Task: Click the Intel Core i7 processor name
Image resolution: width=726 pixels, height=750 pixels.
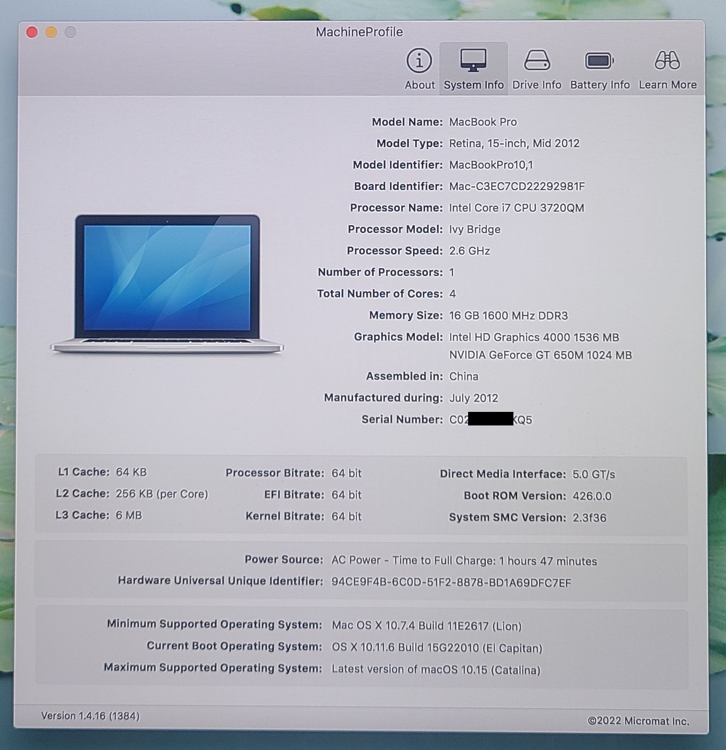Action: click(516, 208)
